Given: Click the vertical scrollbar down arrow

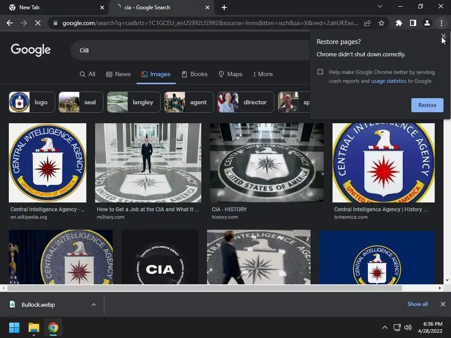Looking at the screenshot, I should coord(447,280).
